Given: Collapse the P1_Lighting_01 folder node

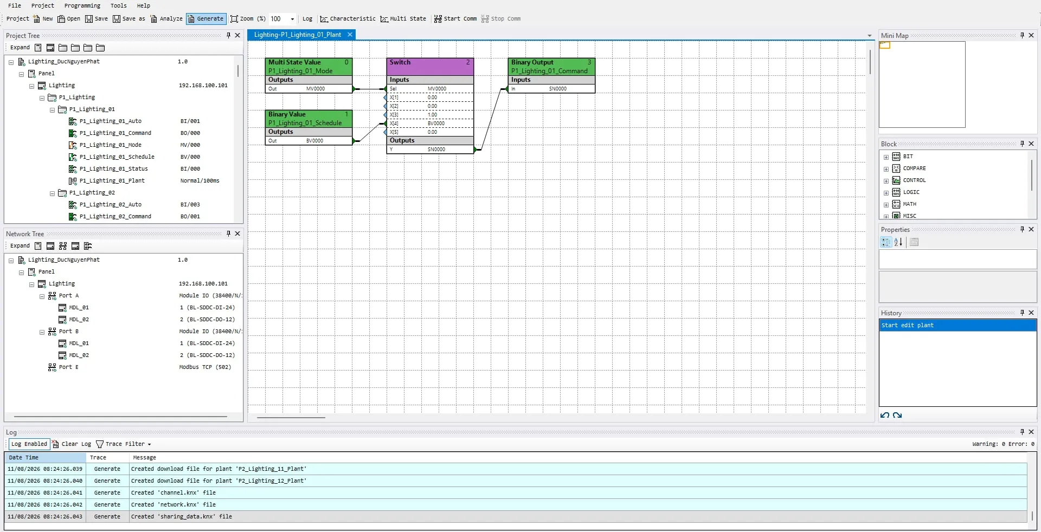Looking at the screenshot, I should click(x=53, y=110).
